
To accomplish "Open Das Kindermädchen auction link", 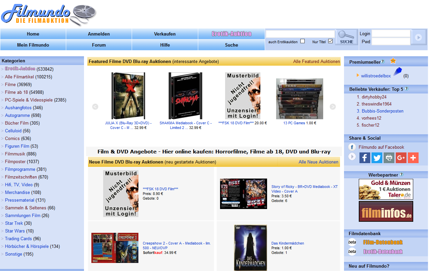I will (288, 243).
